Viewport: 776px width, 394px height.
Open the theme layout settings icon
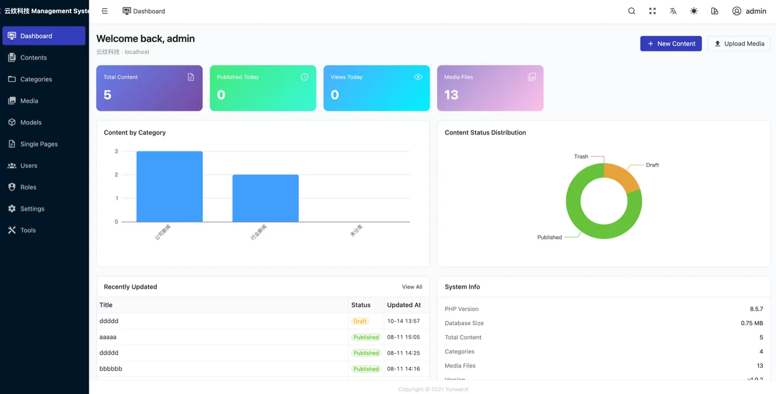pyautogui.click(x=714, y=11)
